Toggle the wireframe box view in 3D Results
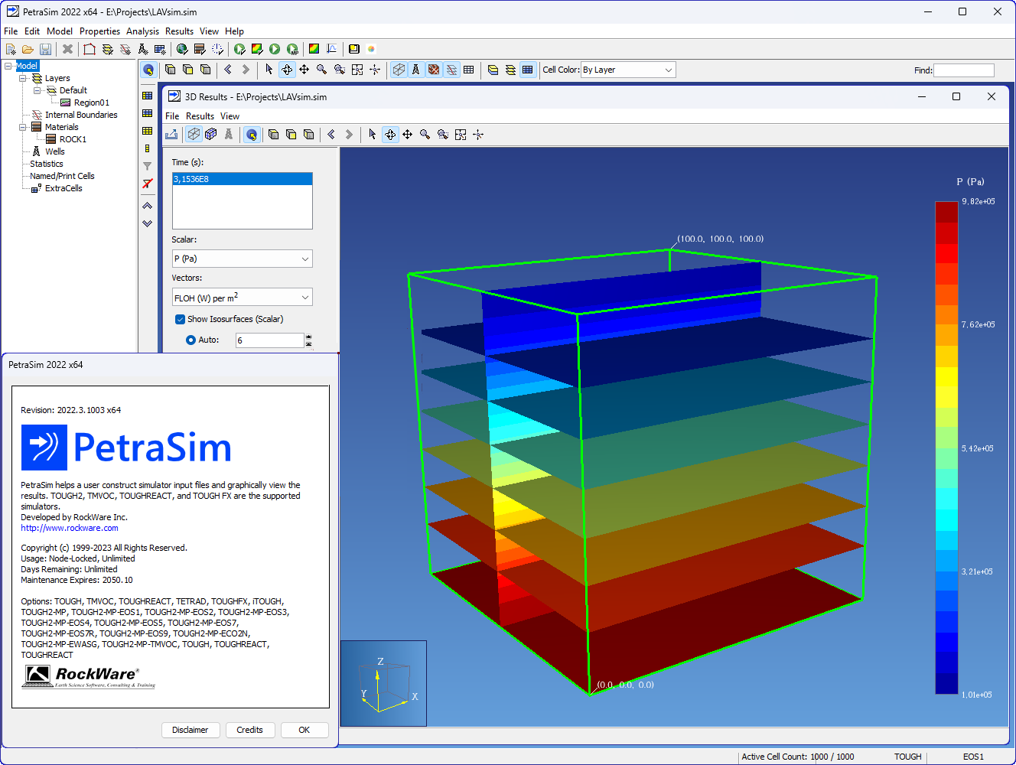The height and width of the screenshot is (765, 1016). pyautogui.click(x=194, y=135)
